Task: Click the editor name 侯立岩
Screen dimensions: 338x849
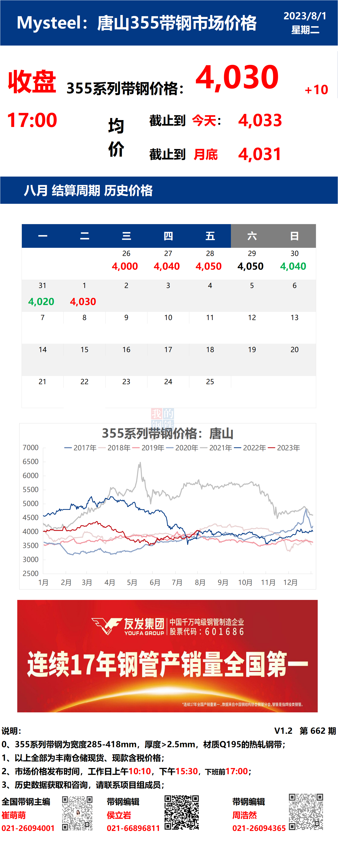Action: (x=119, y=815)
